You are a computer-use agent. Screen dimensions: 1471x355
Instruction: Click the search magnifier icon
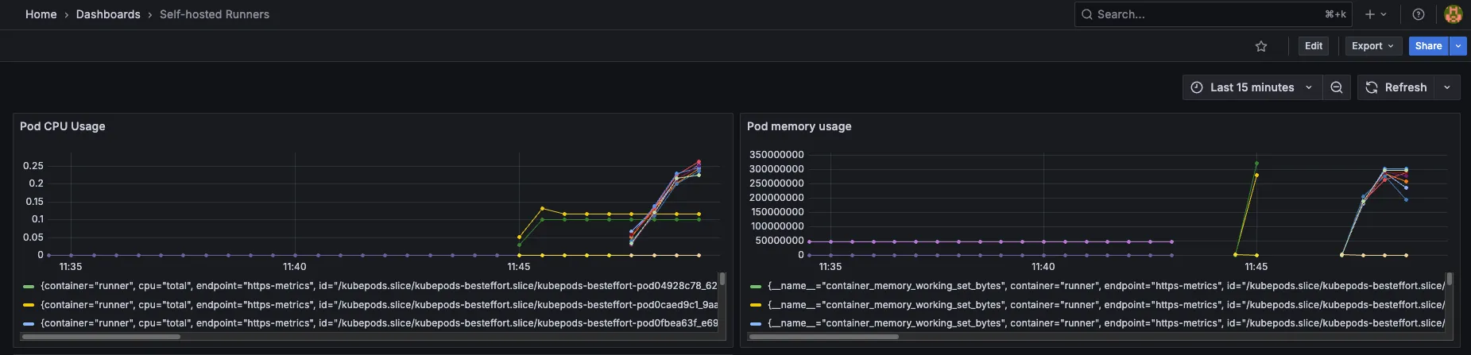tap(1087, 14)
